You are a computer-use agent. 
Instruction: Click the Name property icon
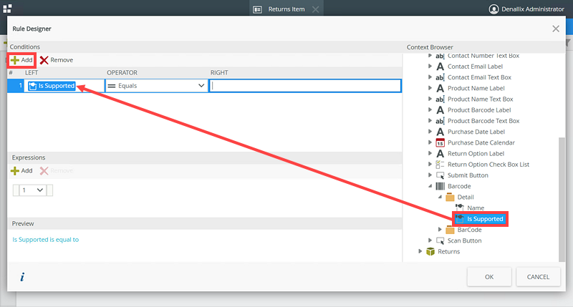coord(460,208)
